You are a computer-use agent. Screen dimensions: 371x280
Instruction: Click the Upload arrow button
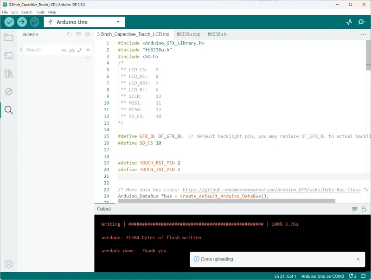coord(22,22)
